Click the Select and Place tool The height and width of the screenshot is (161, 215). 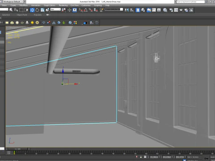click(47, 10)
